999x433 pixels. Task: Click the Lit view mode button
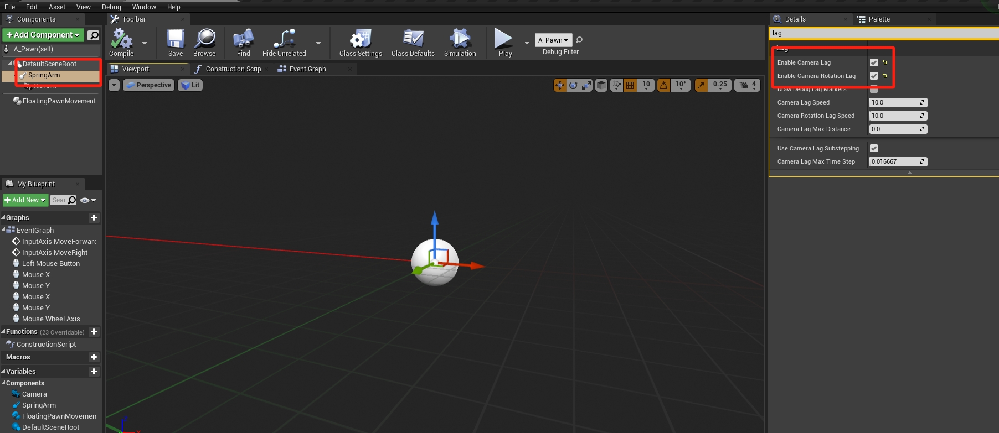coord(190,85)
